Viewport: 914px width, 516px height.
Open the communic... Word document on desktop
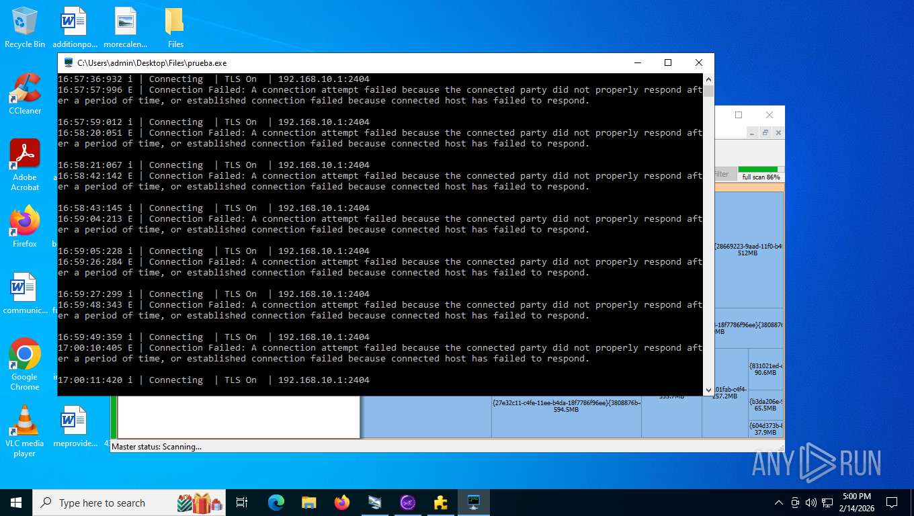[25, 294]
